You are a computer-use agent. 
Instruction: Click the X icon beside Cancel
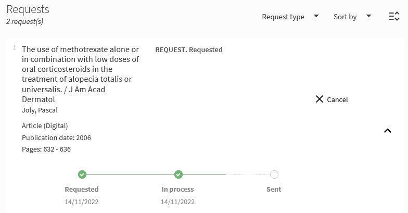pyautogui.click(x=320, y=99)
